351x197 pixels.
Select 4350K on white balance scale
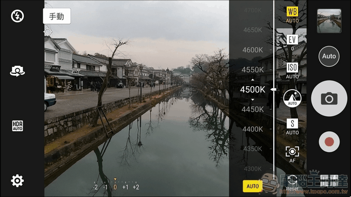click(253, 149)
